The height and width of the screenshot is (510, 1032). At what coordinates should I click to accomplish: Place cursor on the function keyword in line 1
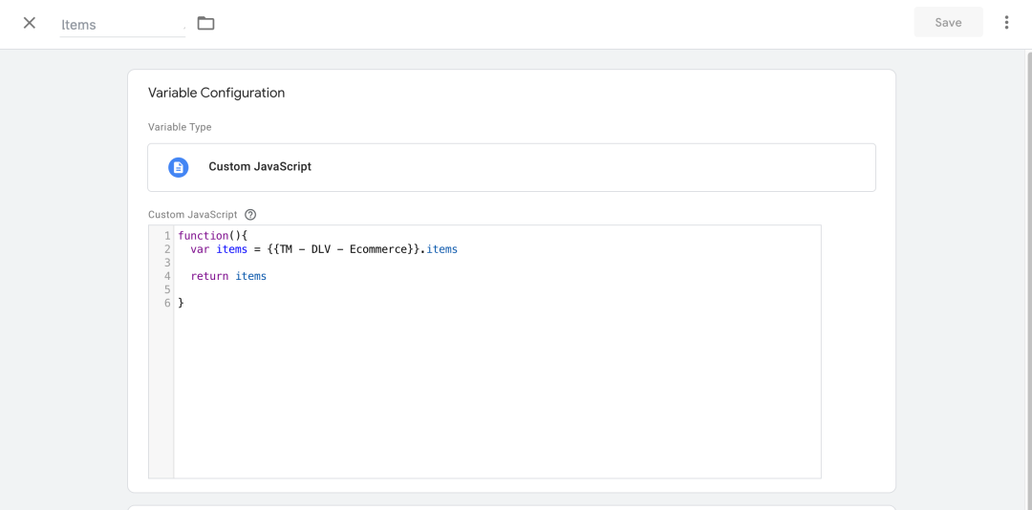pyautogui.click(x=203, y=236)
